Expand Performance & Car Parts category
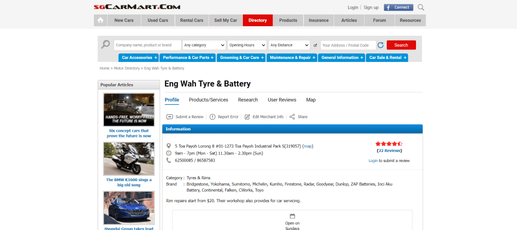This screenshot has width=517, height=230. pyautogui.click(x=188, y=57)
